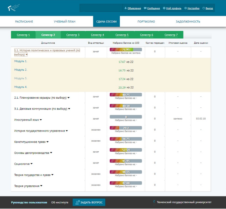Click the profile icon beside Мой профиль
This screenshot has height=209, width=226.
(164, 8)
